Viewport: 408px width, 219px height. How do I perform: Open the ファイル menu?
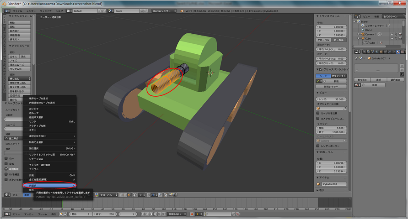tap(17, 10)
